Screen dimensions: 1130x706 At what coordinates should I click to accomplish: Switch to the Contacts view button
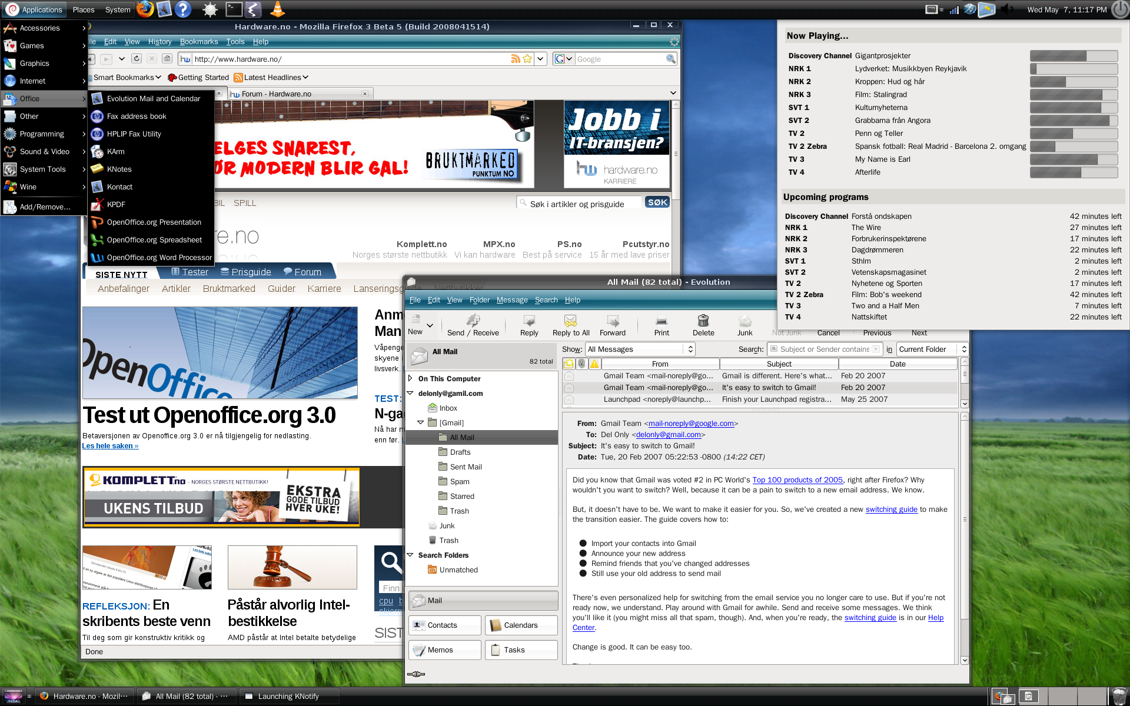click(444, 625)
